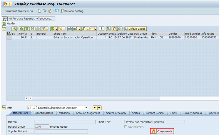This screenshot has width=219, height=135.
Task: Click the Default Values button
Action: click(x=135, y=29)
